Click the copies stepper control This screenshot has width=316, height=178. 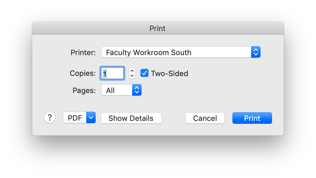coord(132,73)
